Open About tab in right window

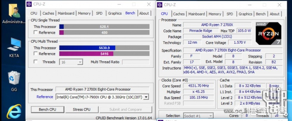tap(275, 14)
